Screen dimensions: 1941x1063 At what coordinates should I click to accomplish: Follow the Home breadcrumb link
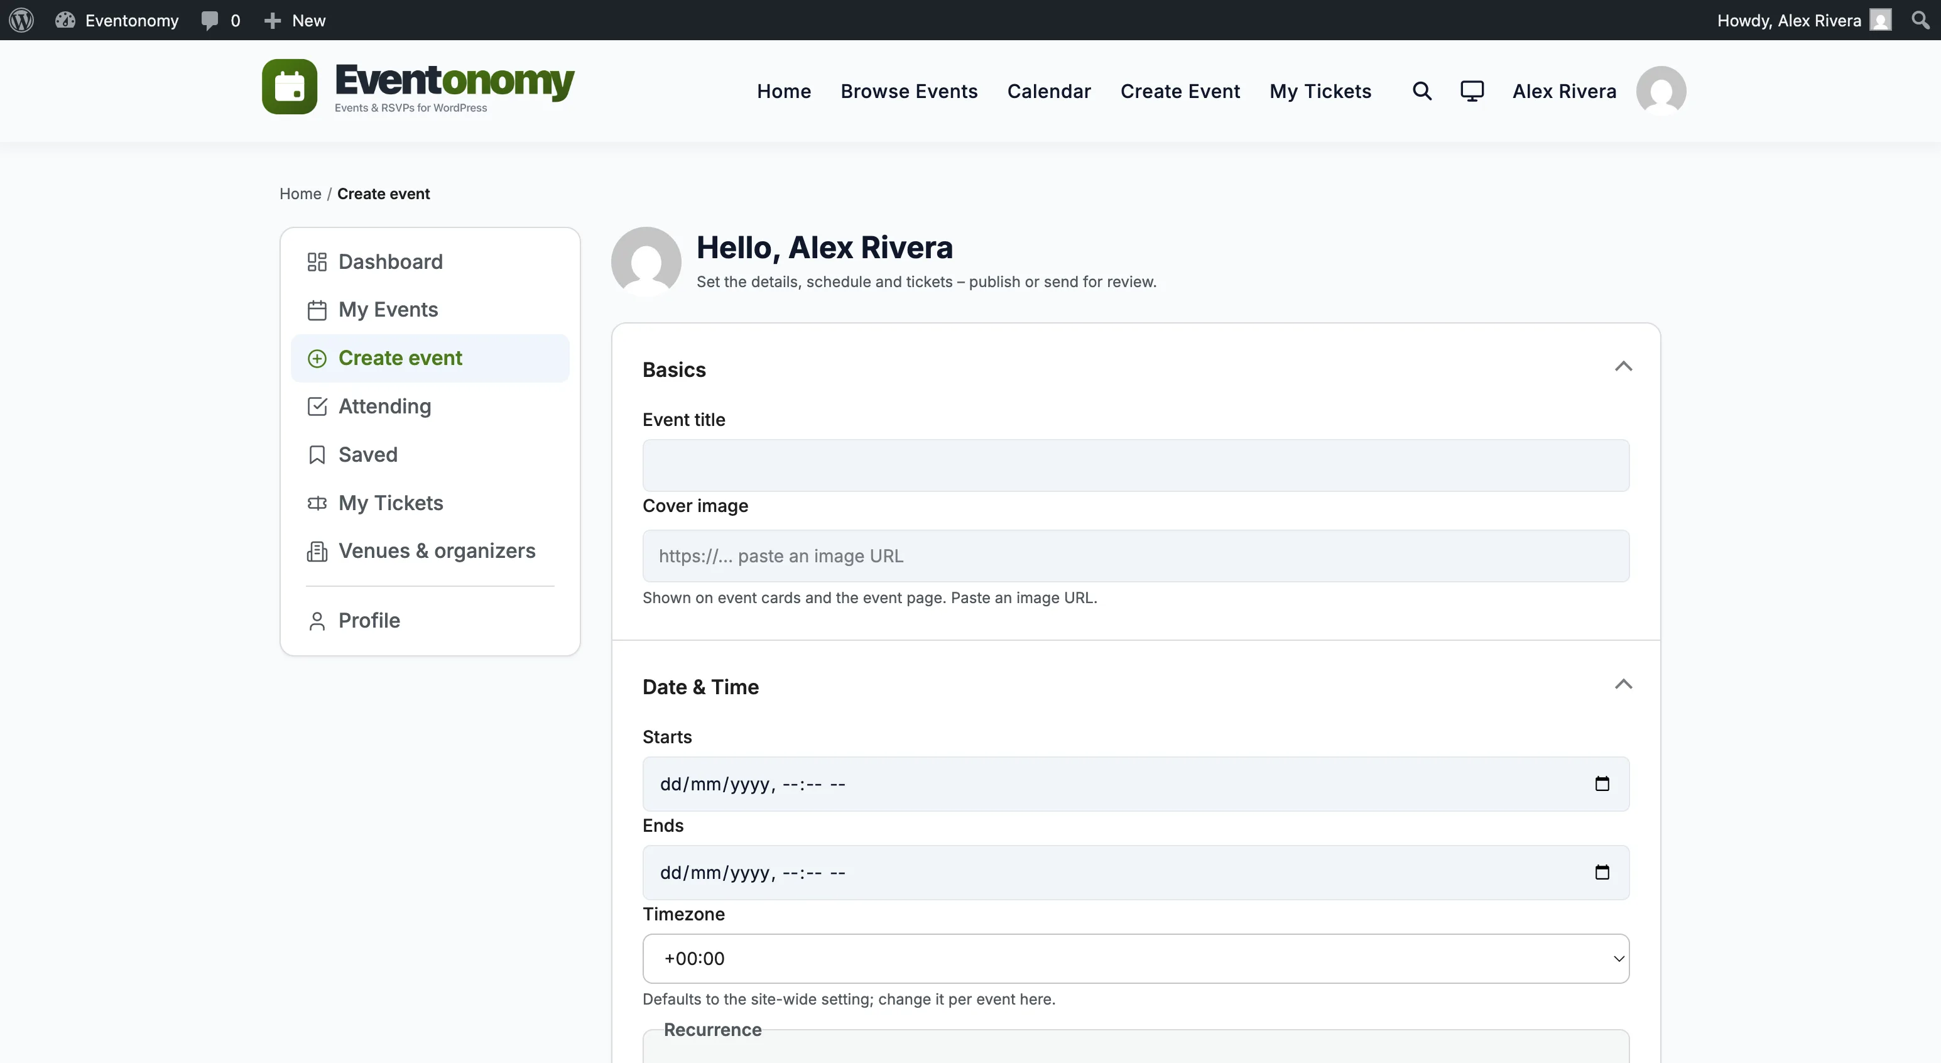(300, 194)
